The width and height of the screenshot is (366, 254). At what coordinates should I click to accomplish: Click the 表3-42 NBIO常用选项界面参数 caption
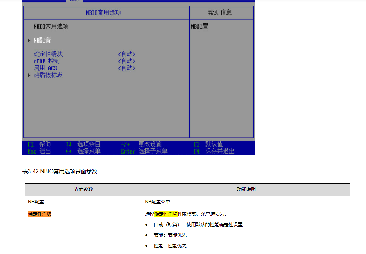coord(60,172)
